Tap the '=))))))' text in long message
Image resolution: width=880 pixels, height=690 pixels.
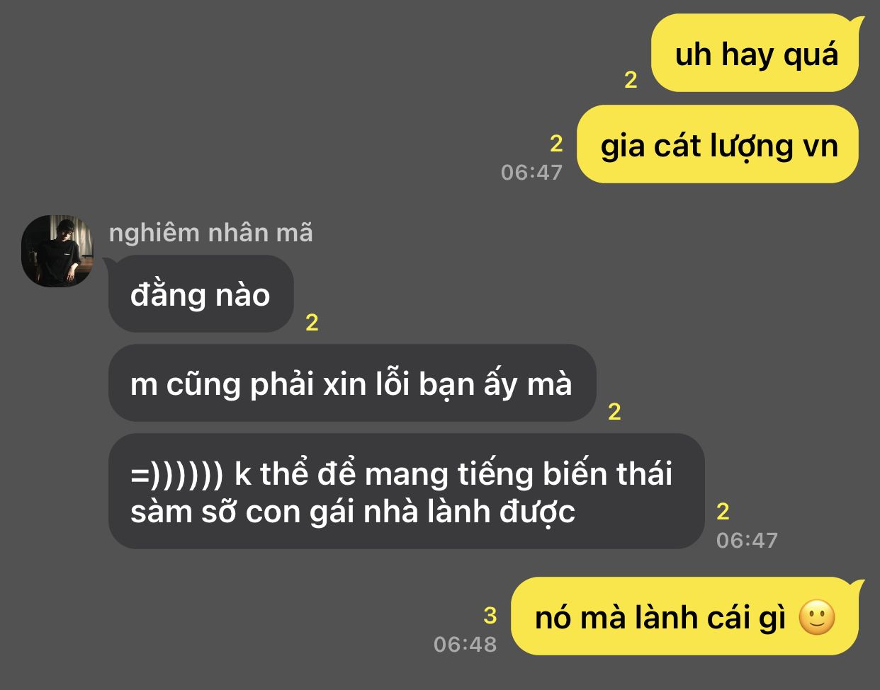[176, 473]
